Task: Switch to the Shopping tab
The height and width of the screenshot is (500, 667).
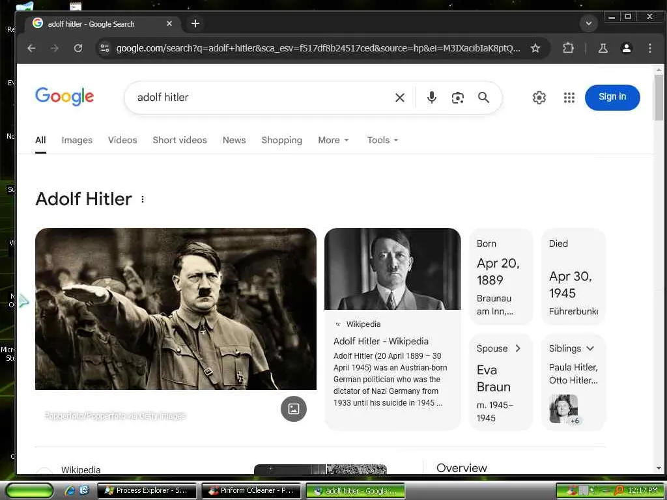Action: click(x=281, y=141)
